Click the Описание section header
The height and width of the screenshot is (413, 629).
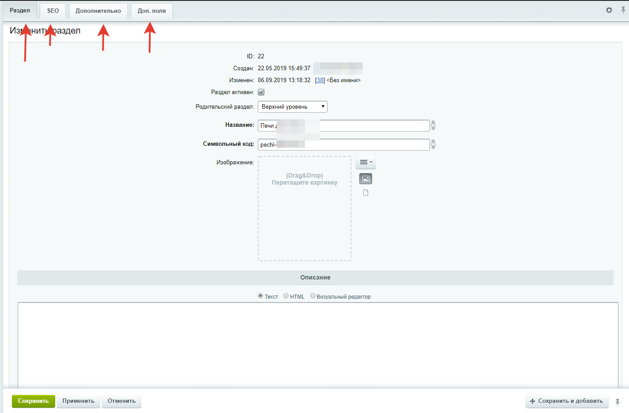tap(315, 277)
